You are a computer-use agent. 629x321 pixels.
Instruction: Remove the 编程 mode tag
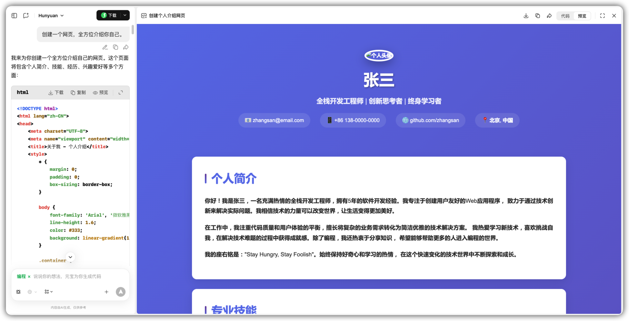point(29,277)
